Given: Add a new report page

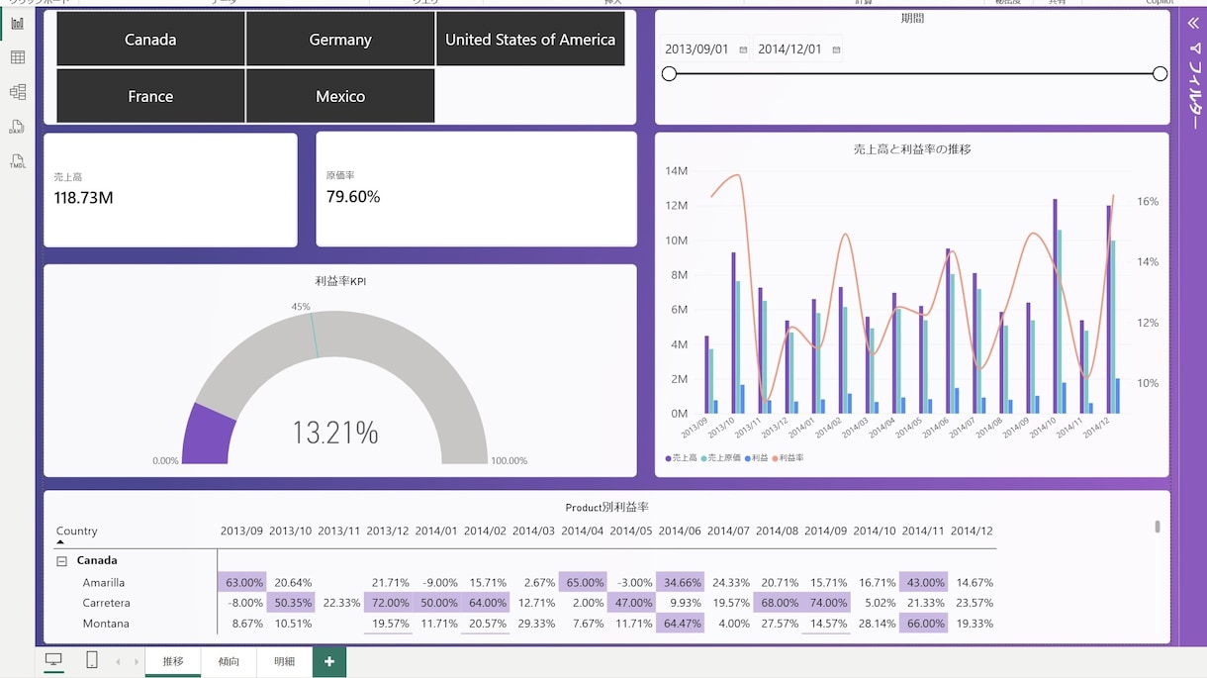Looking at the screenshot, I should (329, 661).
